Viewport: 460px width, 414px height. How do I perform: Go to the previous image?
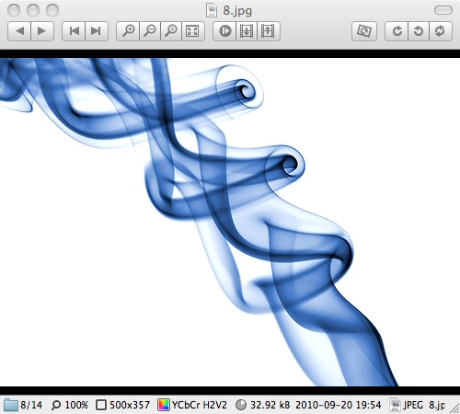coord(19,31)
